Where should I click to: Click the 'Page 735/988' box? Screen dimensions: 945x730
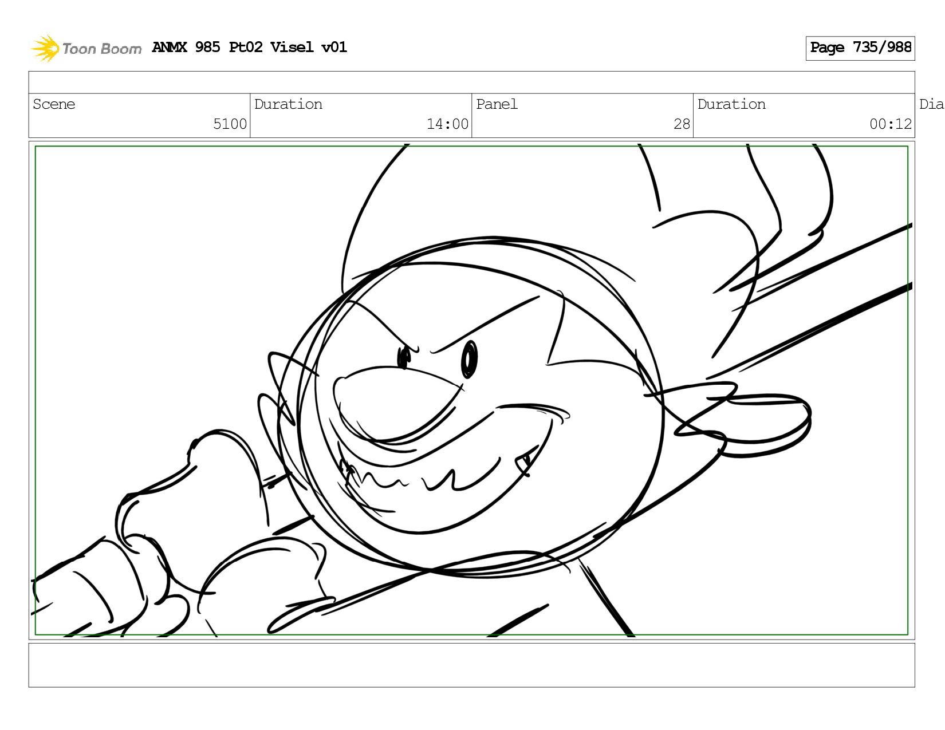[x=860, y=48]
